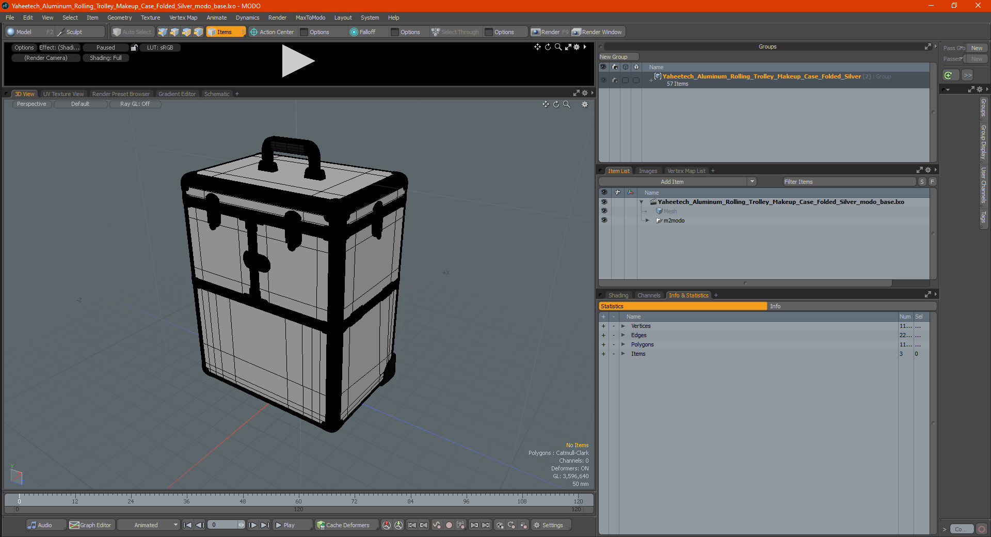Viewport: 991px width, 537px height.
Task: Open the Action Center tool
Action: click(272, 32)
